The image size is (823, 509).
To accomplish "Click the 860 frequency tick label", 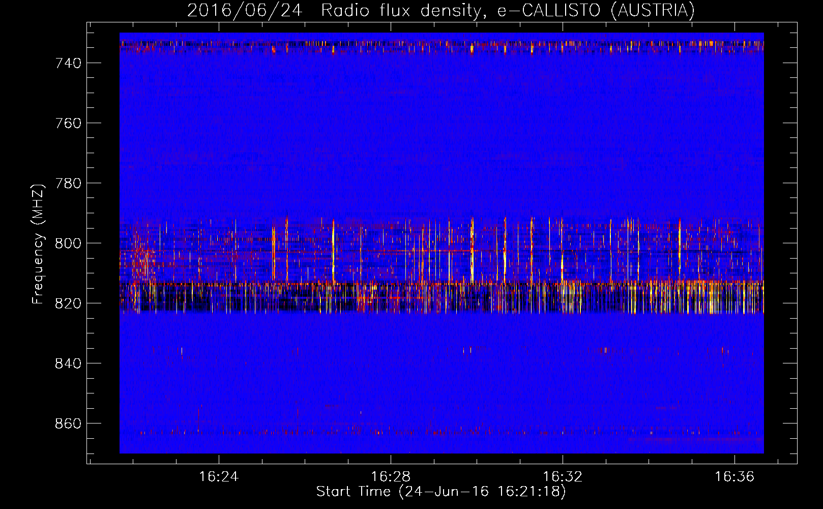I will [x=68, y=423].
